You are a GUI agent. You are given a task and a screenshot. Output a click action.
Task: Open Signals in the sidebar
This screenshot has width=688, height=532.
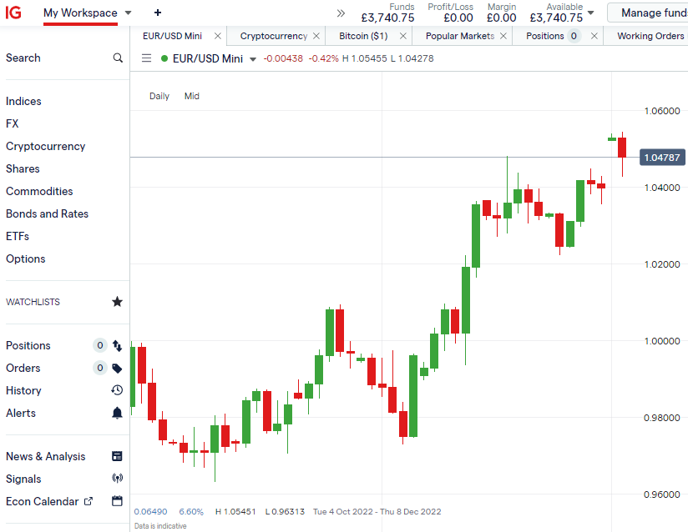click(x=23, y=479)
